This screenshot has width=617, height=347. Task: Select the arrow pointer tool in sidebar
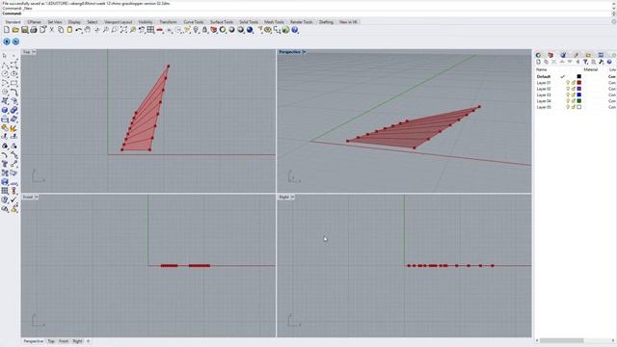pos(5,56)
